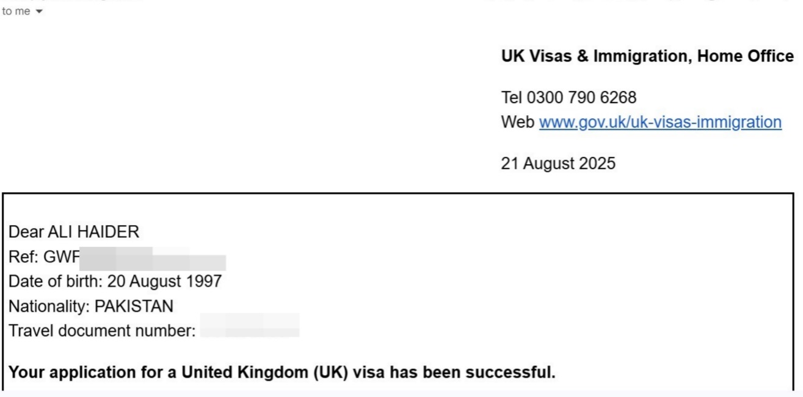Viewport: 803px width, 397px height.
Task: Click the "Tel" label in the header
Action: pyautogui.click(x=512, y=97)
